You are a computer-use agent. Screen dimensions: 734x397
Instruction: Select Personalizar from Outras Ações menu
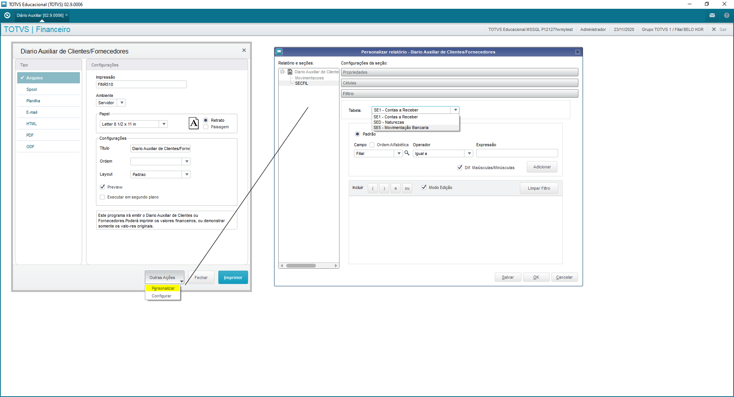(163, 288)
